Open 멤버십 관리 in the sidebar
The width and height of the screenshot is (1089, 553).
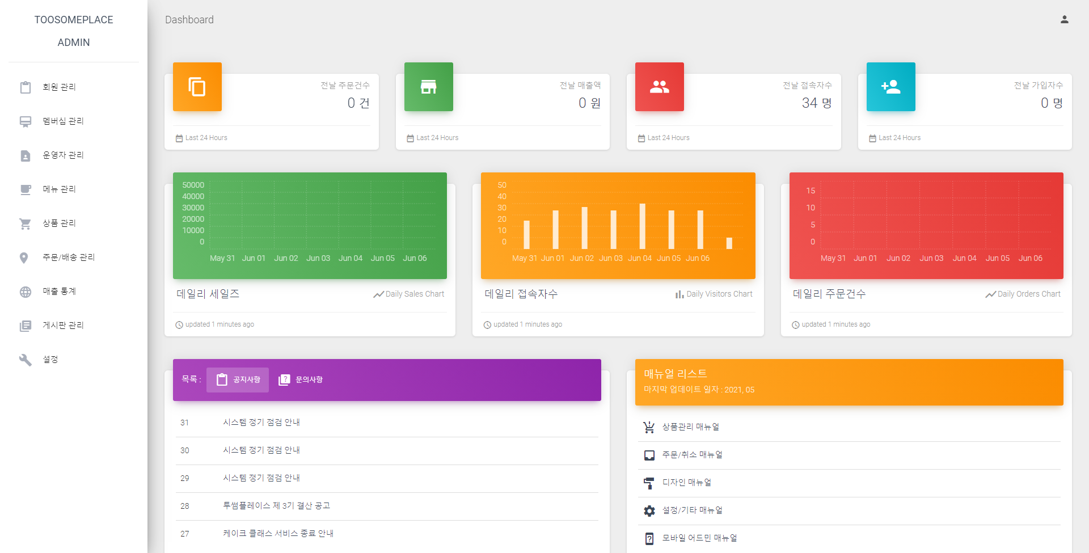tap(63, 121)
